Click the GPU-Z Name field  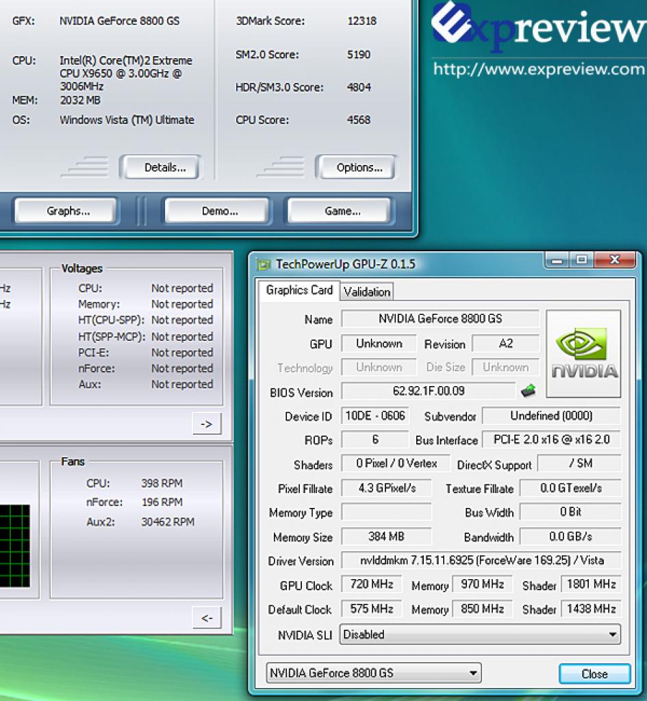coord(440,319)
